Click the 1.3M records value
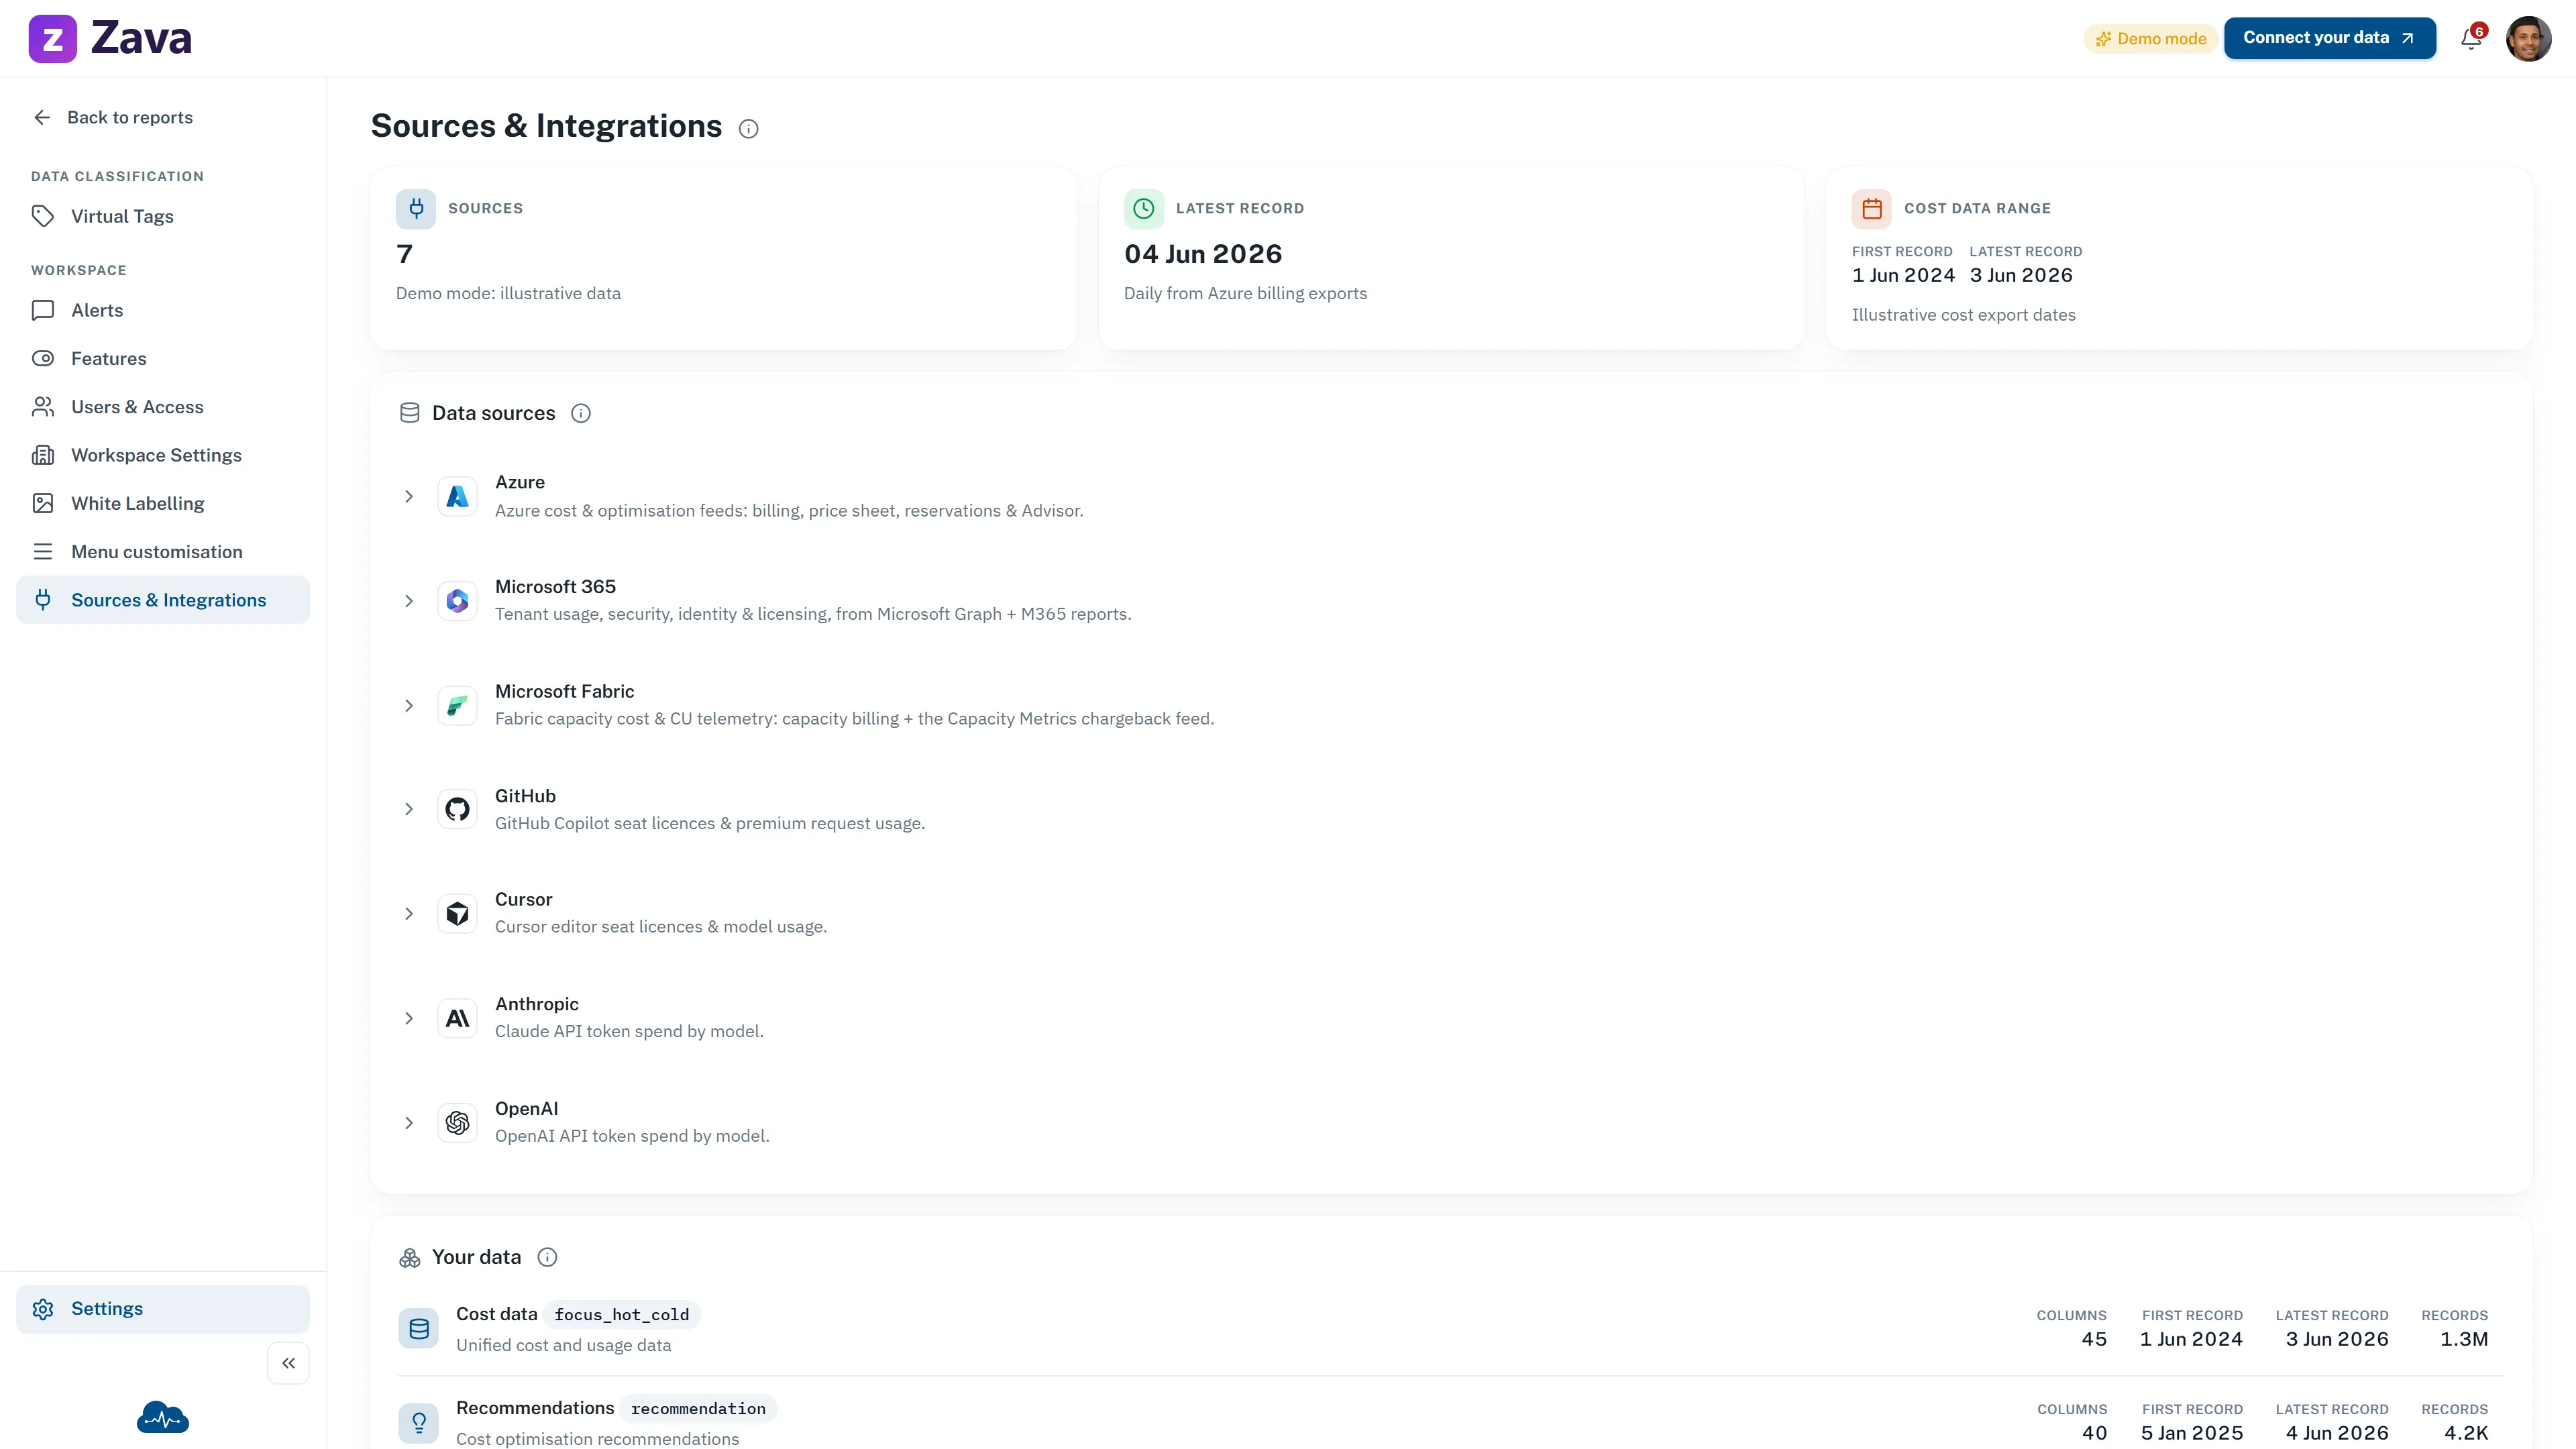This screenshot has height=1449, width=2576. [2464, 1339]
